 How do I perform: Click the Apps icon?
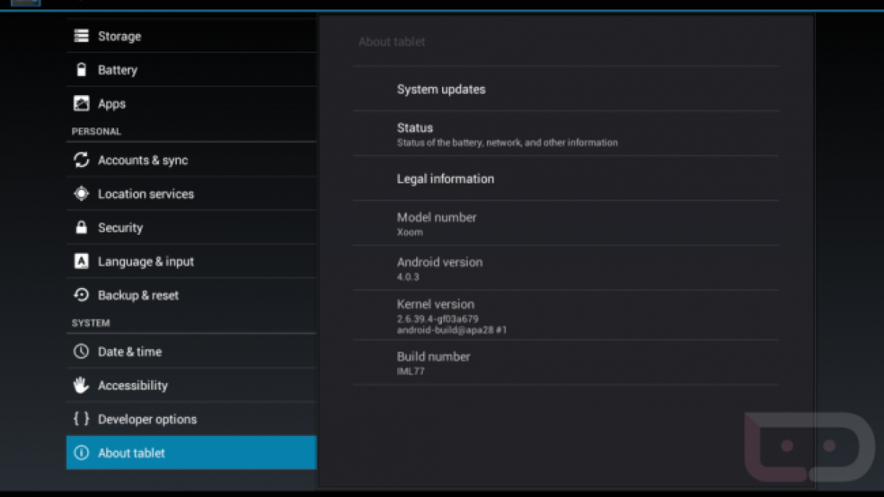coord(81,104)
